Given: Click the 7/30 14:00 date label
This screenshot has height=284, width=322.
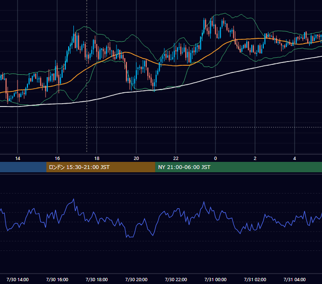Looking at the screenshot, I should [18, 279].
